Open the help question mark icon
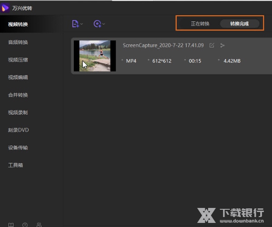The width and height of the screenshot is (272, 227). (25, 225)
